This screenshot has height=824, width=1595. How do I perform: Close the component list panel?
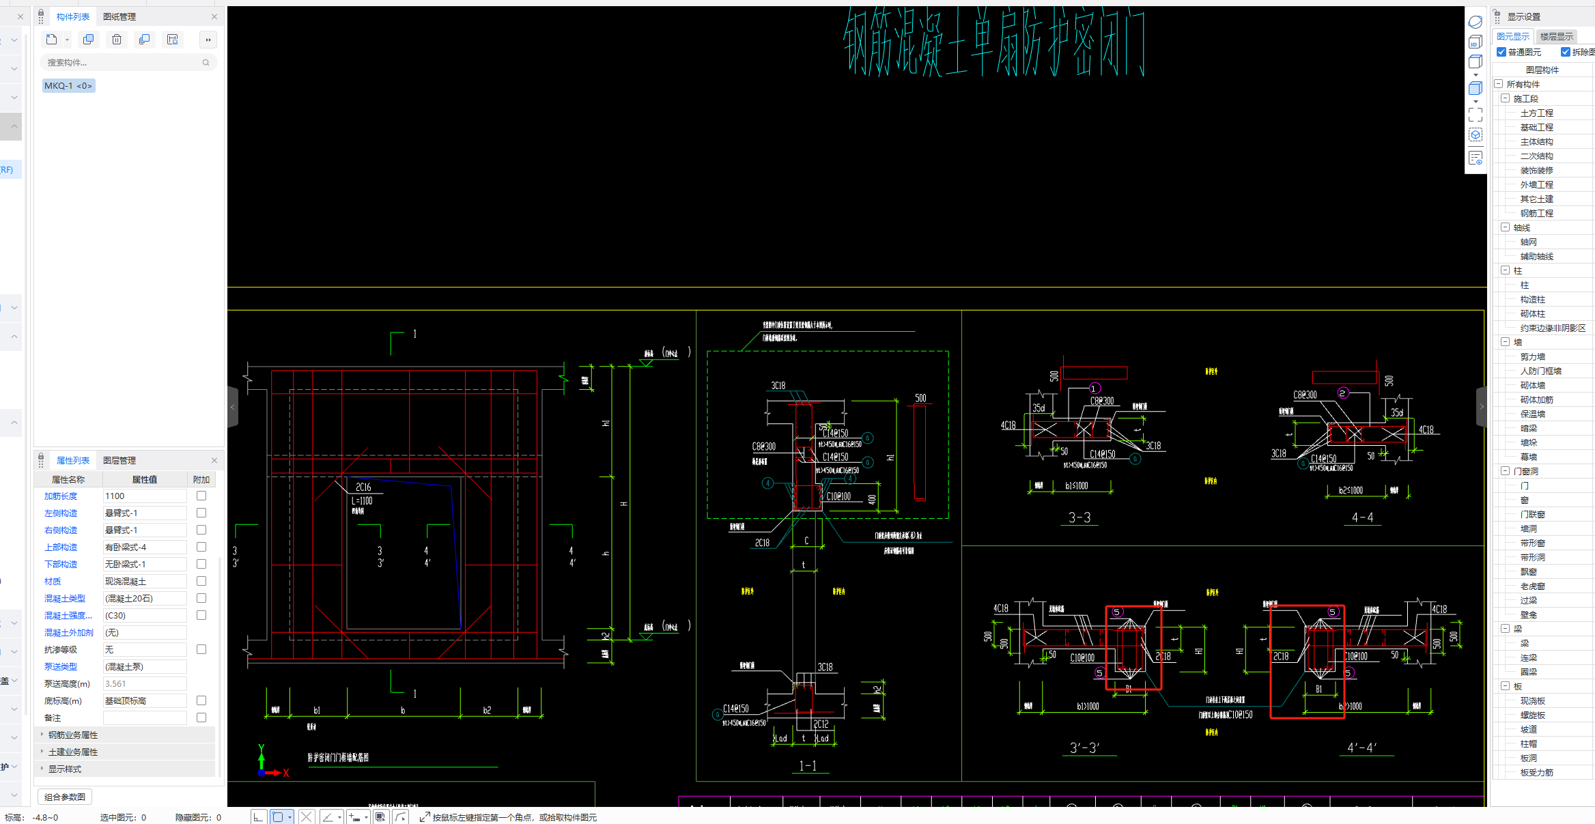point(214,16)
